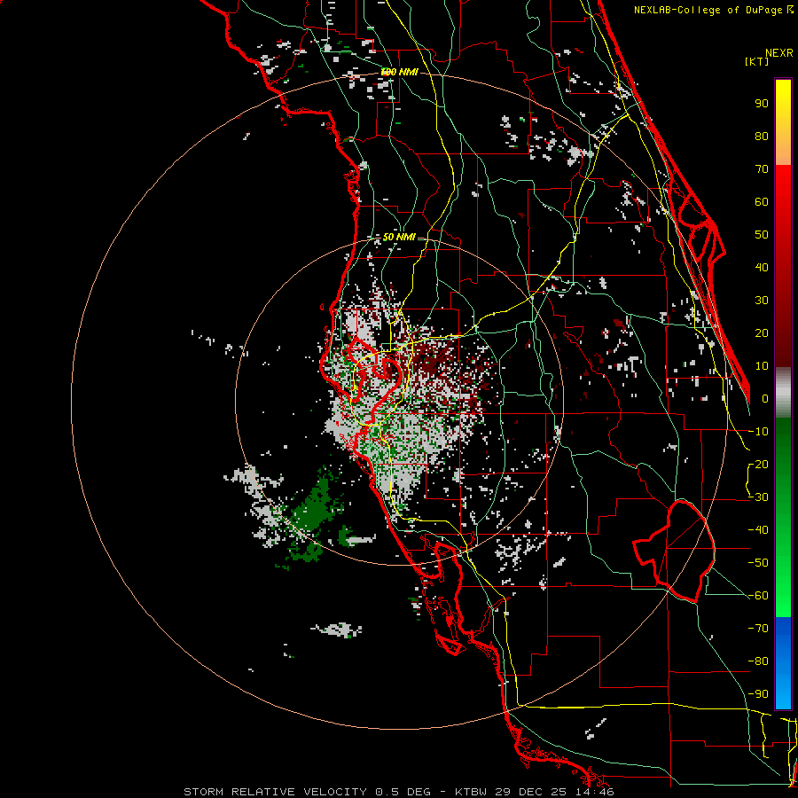Viewport: 798px width, 798px height.
Task: Click the STORM RELATIVE VELOCITY caption text
Action: tap(276, 792)
